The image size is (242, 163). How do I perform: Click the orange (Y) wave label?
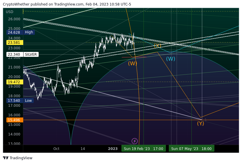(x=200, y=123)
